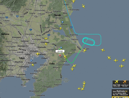129x98 pixels.
Task: Click the JAL958 flight callsign label
Action: pyautogui.click(x=60, y=51)
